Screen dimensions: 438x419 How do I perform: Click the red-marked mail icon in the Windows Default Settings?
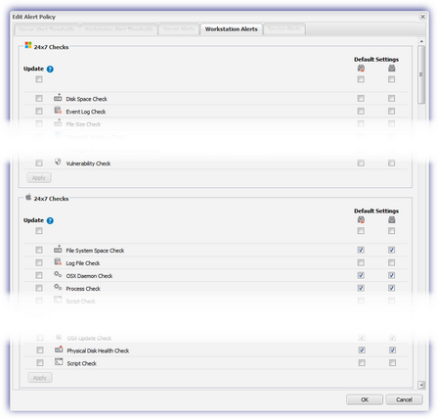[x=361, y=69]
